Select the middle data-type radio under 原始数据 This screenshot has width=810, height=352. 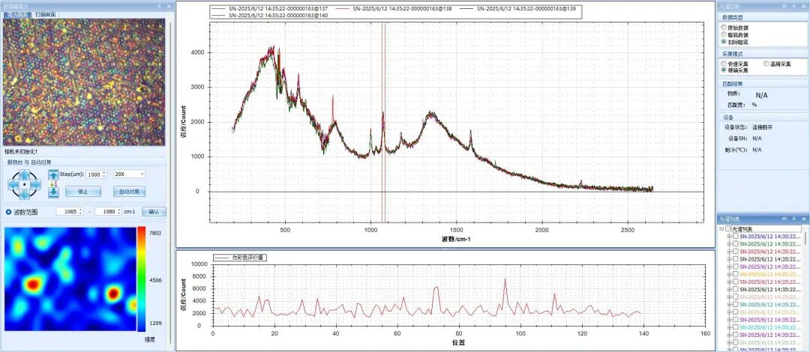724,34
